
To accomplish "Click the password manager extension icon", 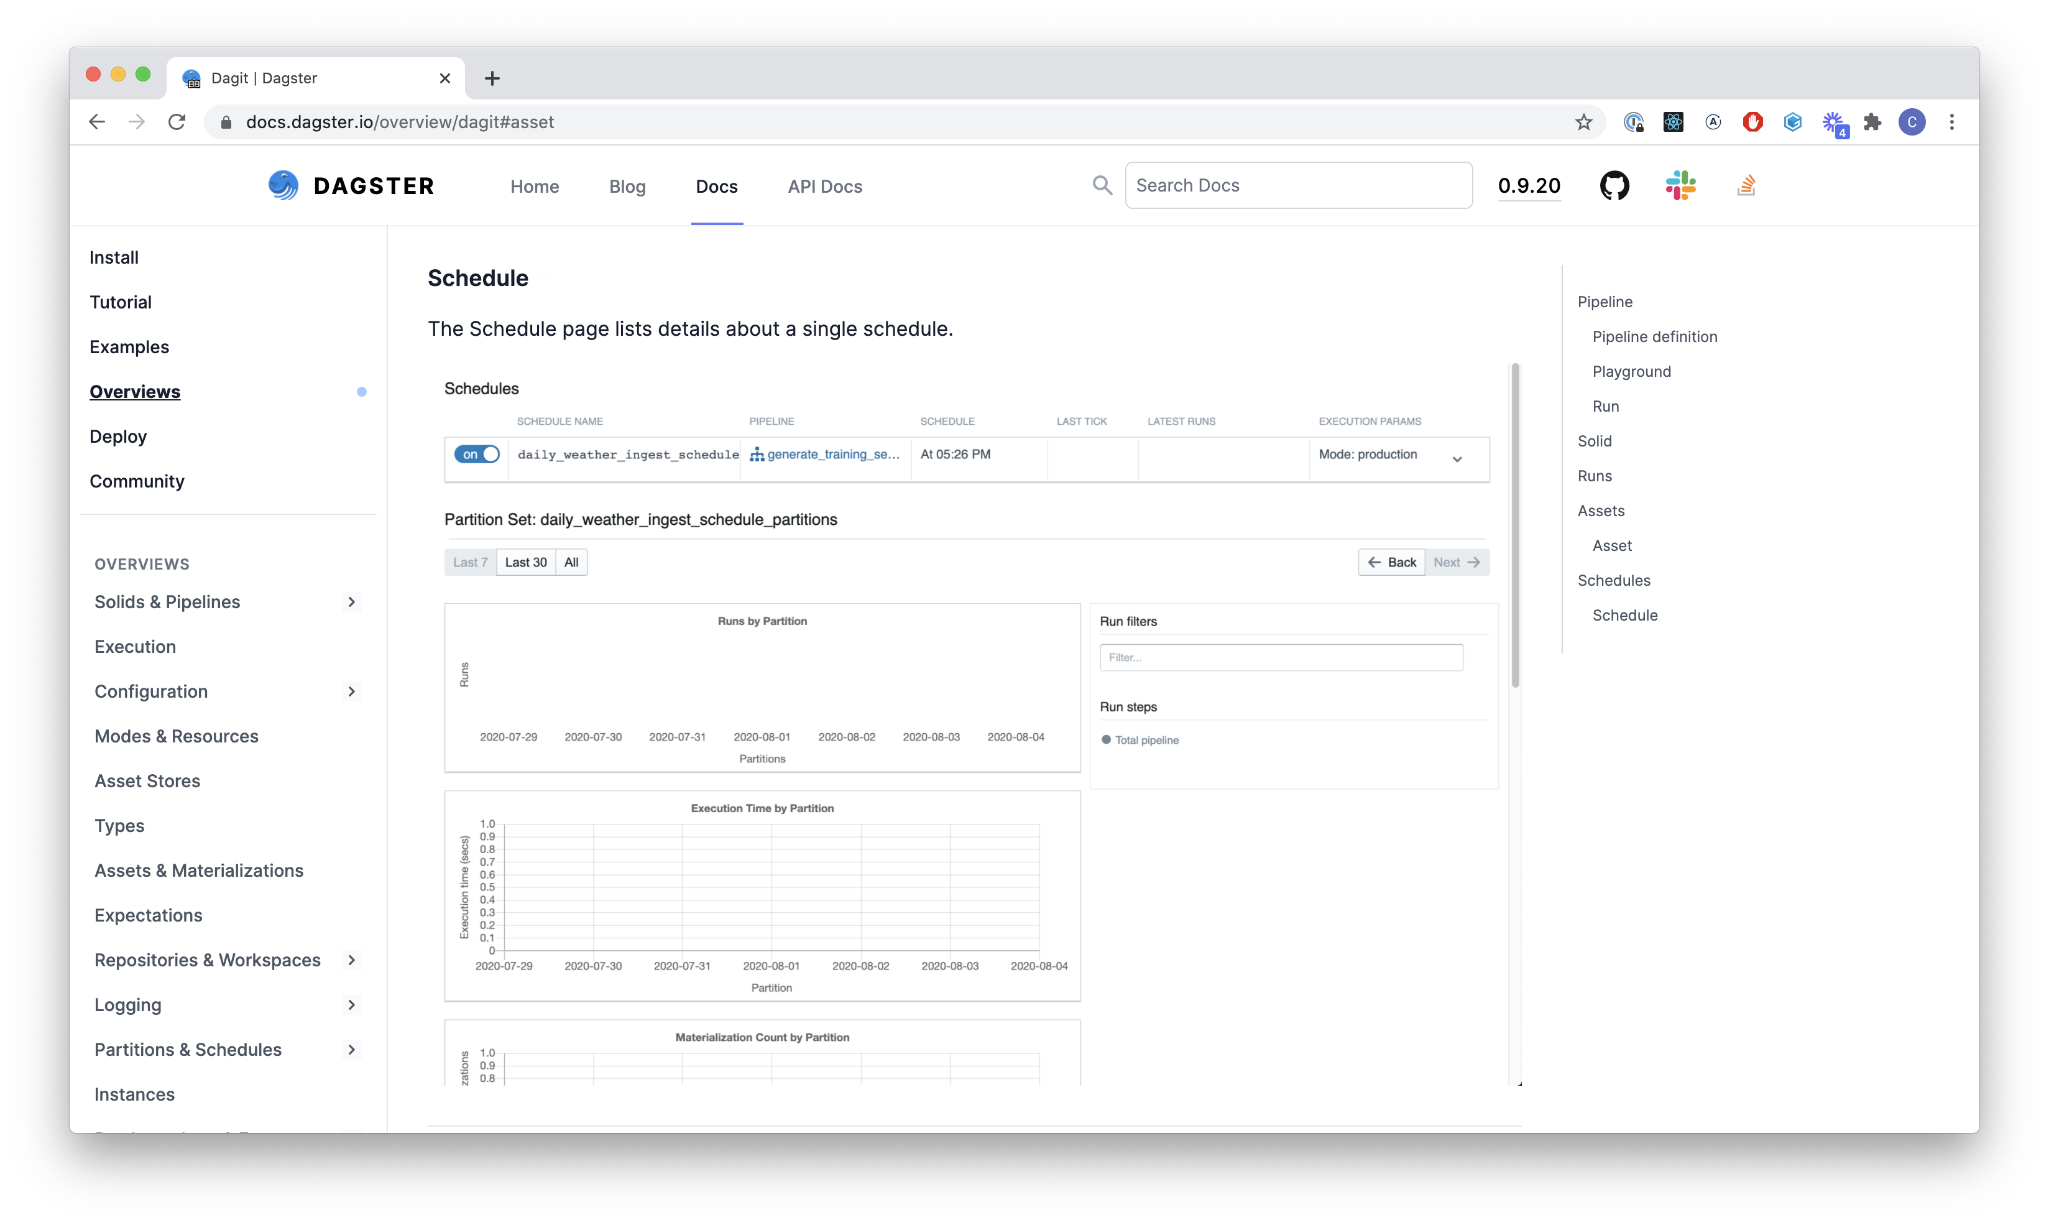I will 1633,122.
